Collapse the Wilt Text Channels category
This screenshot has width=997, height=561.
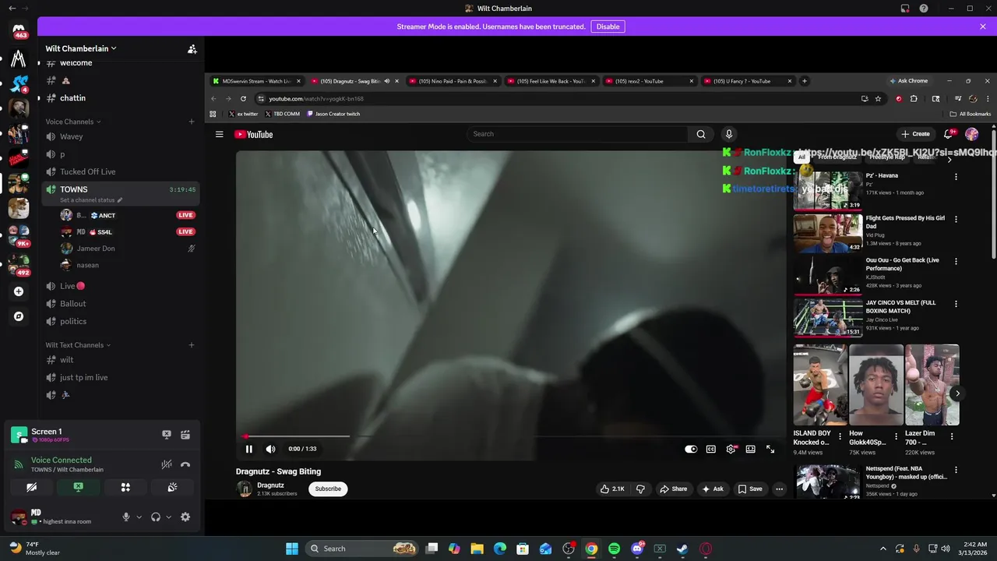(x=78, y=345)
